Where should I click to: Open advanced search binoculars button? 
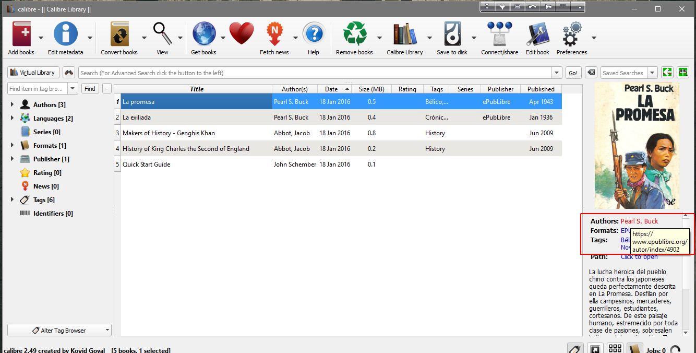click(69, 73)
